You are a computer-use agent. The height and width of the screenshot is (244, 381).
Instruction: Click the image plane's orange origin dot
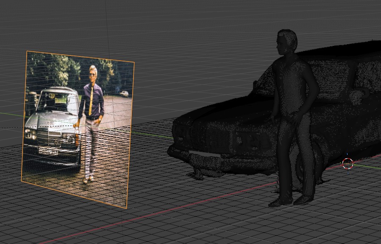(74, 126)
